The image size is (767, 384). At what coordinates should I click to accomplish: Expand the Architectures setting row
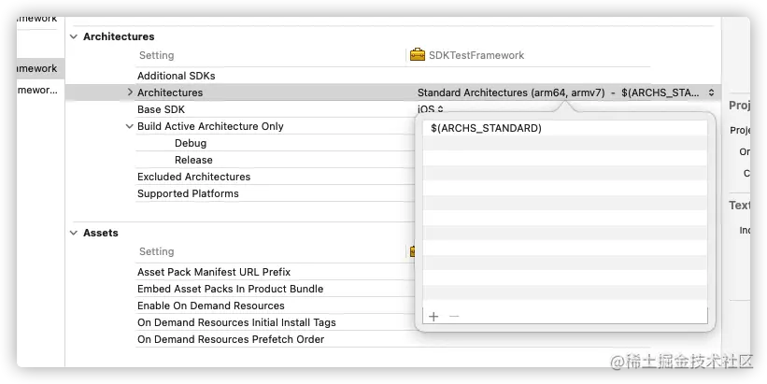pyautogui.click(x=130, y=92)
